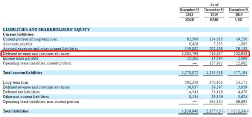
Task: Click the Long-term loan row label
Action: pyautogui.click(x=15, y=82)
